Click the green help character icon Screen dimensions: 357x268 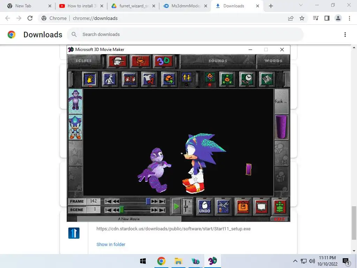280,207
